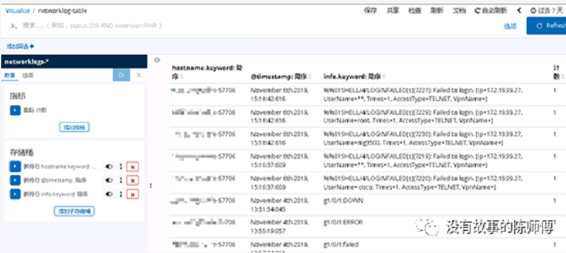
Task: Apply changes with the sidebar play button
Action: pyautogui.click(x=122, y=75)
